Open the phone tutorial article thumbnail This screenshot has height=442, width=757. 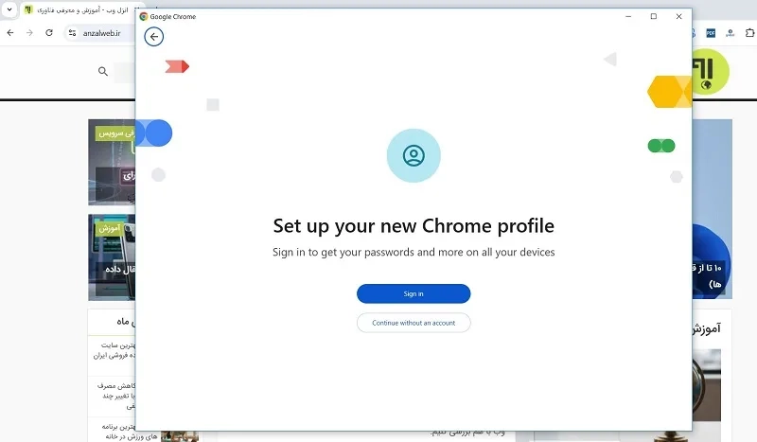click(112, 257)
